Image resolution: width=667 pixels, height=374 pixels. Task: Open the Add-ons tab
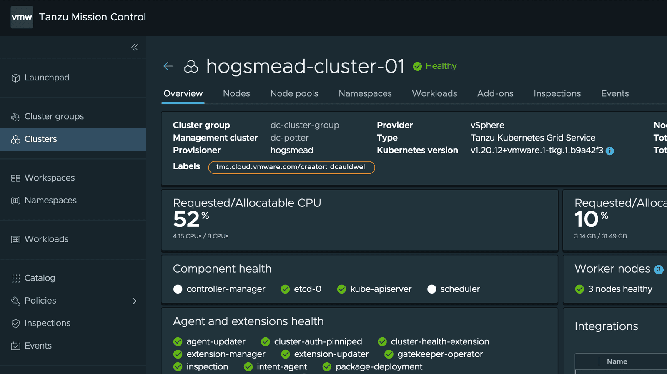(x=495, y=93)
